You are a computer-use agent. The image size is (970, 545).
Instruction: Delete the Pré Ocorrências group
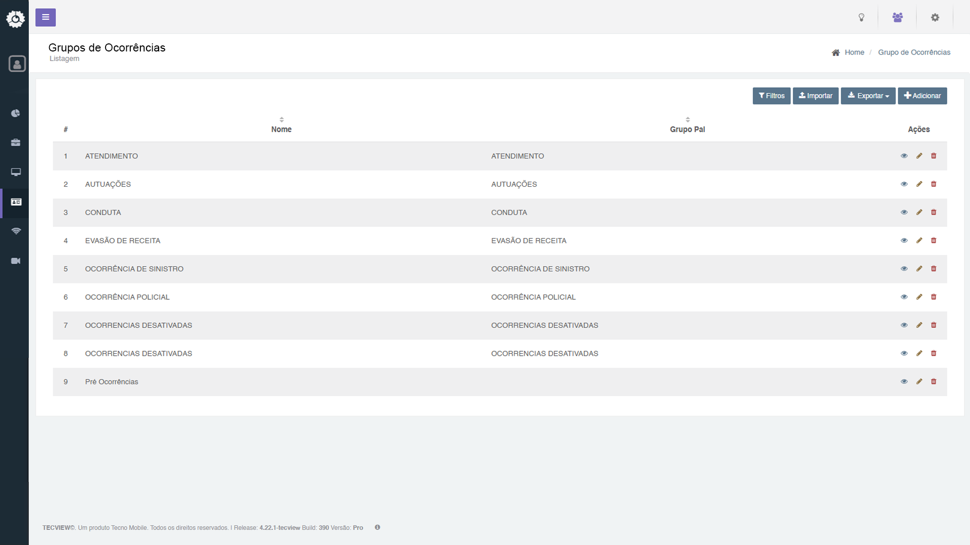[934, 381]
